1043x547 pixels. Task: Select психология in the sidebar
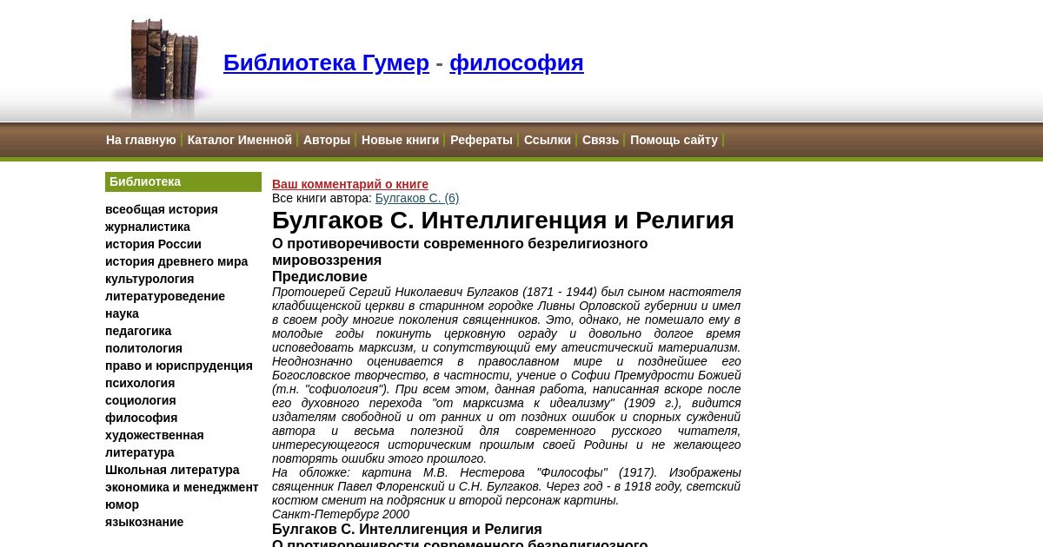pyautogui.click(x=140, y=383)
